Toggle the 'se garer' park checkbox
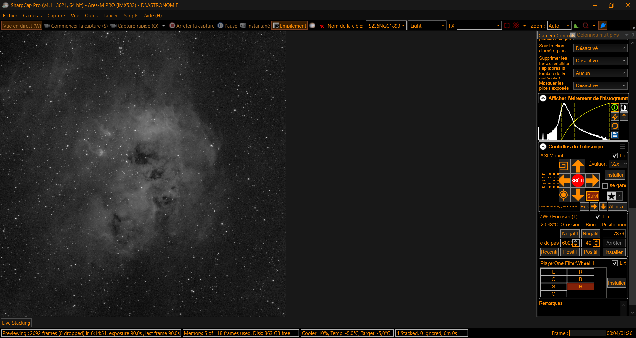This screenshot has height=338, width=636. pyautogui.click(x=605, y=186)
